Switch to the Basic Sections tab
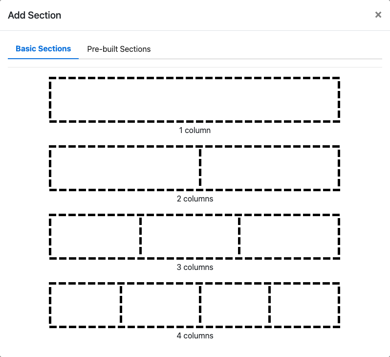Screen dimensions: 390x357 tap(43, 49)
